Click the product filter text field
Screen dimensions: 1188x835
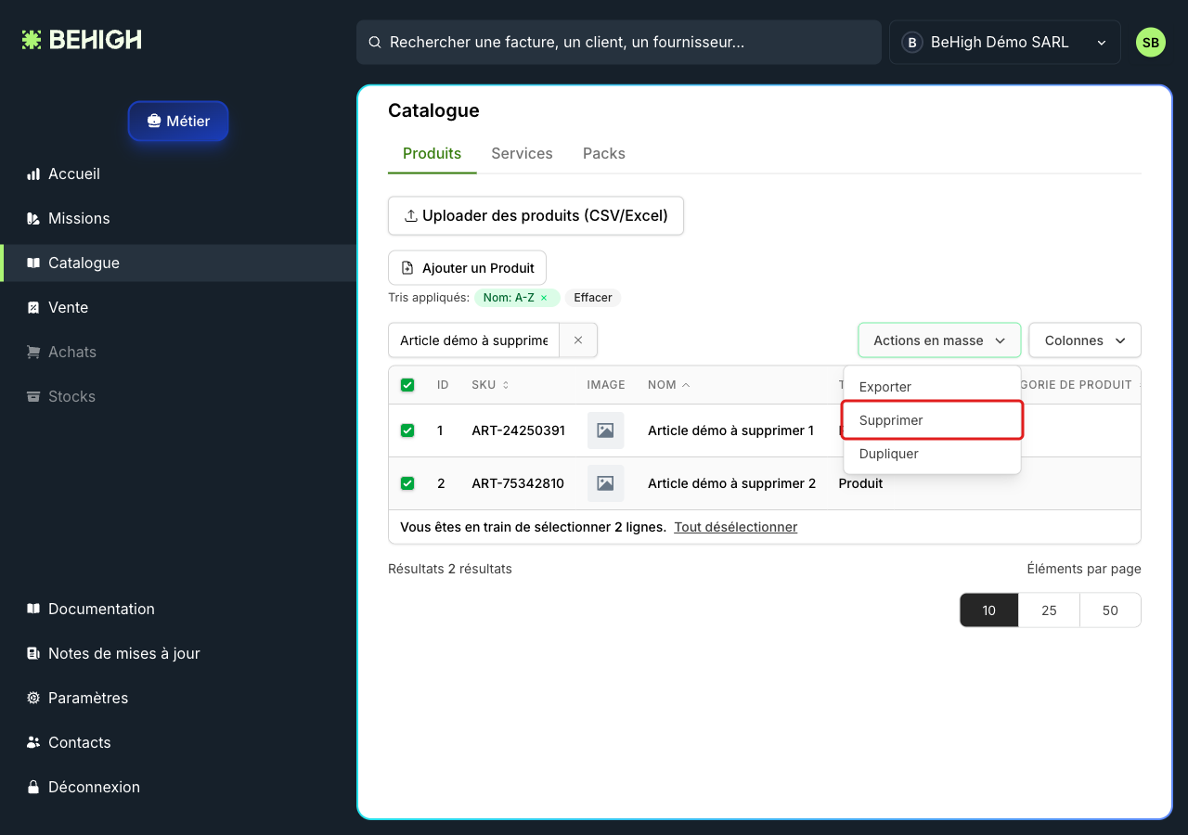click(x=474, y=340)
